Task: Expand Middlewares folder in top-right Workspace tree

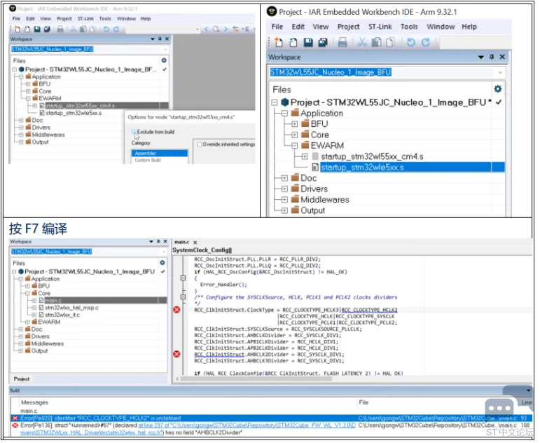Action: (x=284, y=200)
